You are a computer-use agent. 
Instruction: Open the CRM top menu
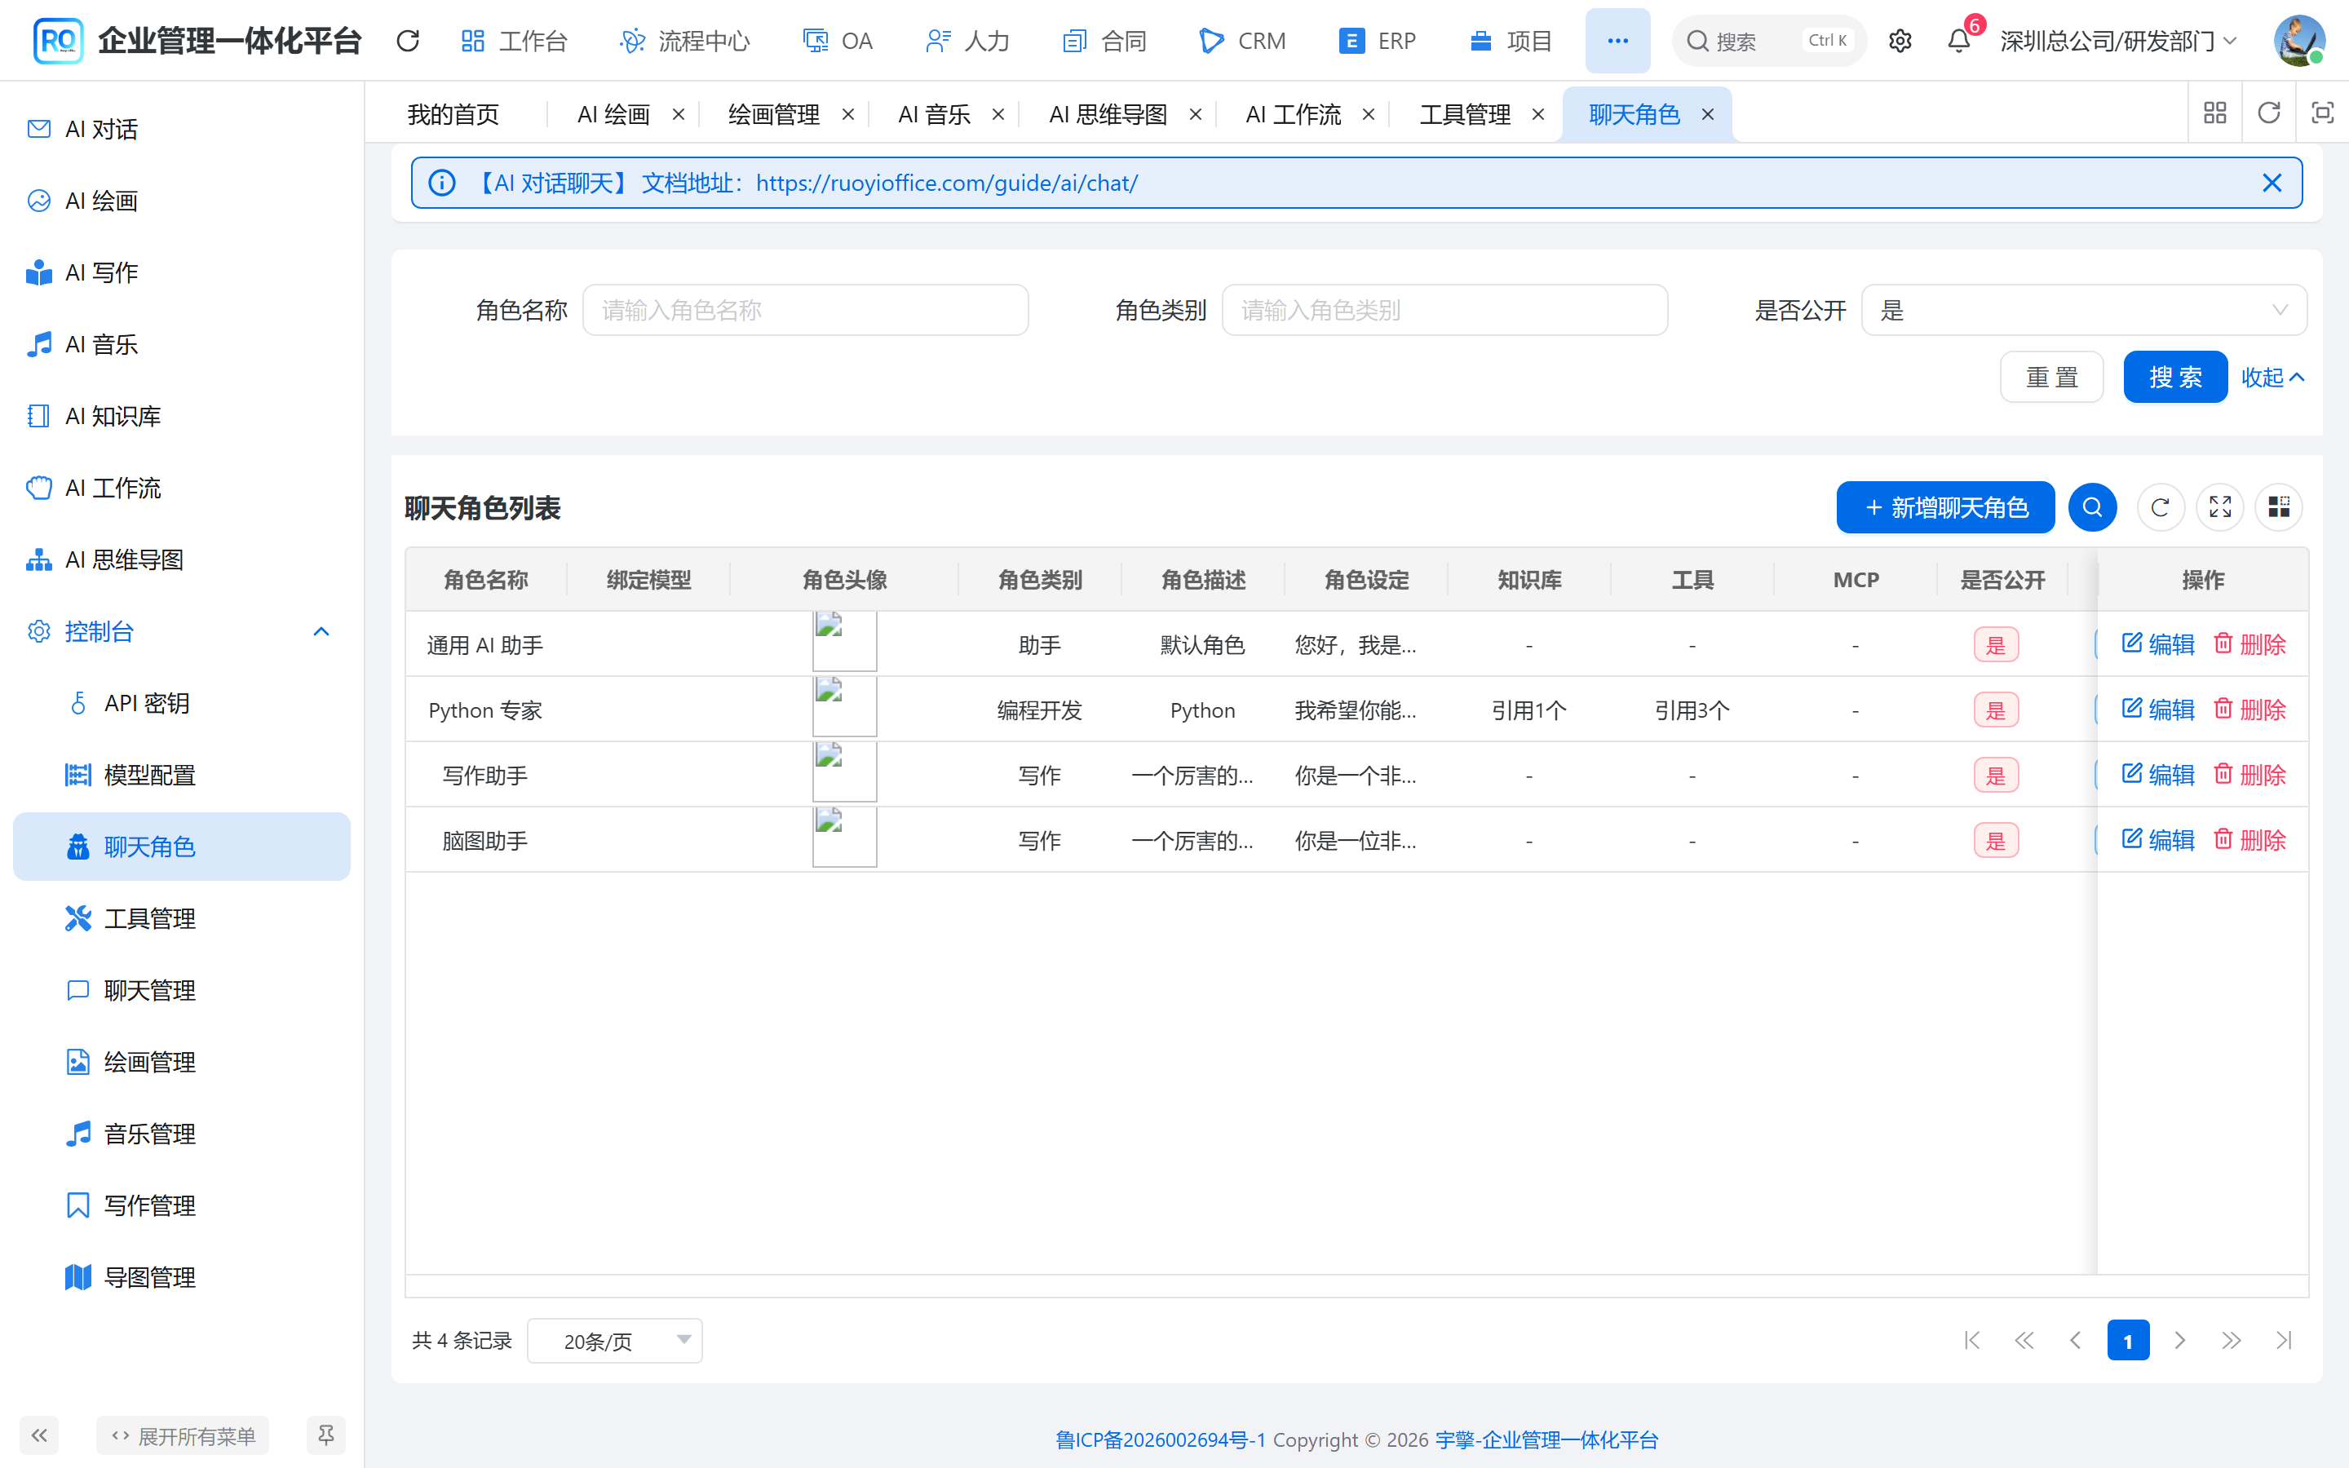point(1242,41)
